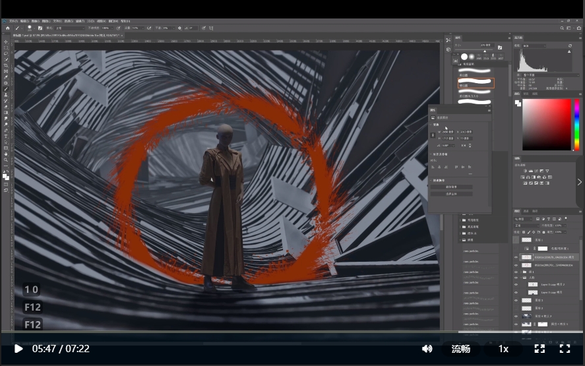This screenshot has height=366, width=585.
Task: Click the Home icon in options bar
Action: click(x=7, y=28)
